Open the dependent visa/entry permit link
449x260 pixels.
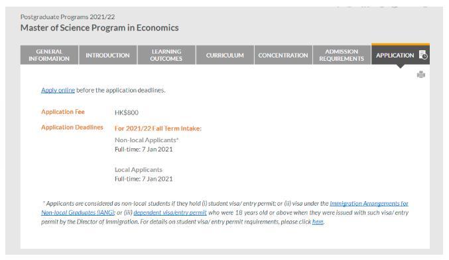click(x=170, y=212)
